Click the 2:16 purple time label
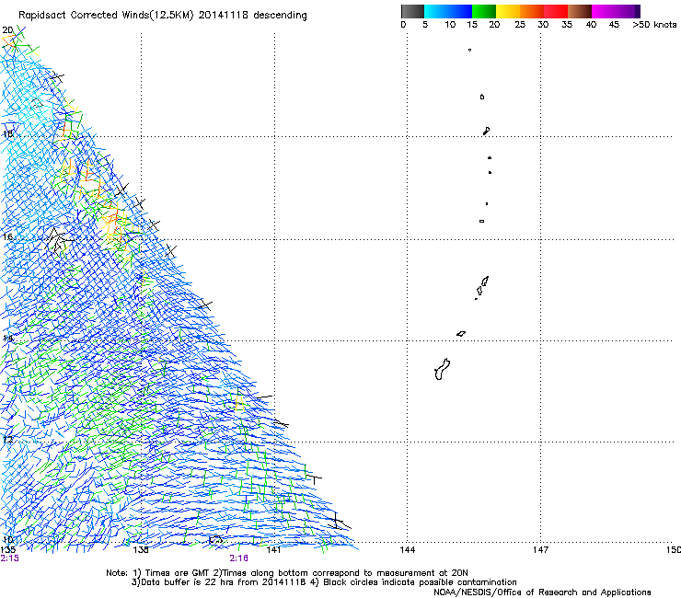 click(x=239, y=558)
